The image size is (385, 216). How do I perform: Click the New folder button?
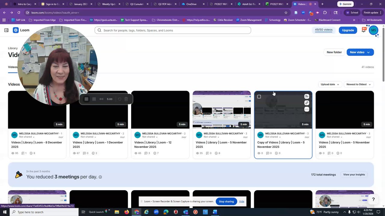(334, 52)
